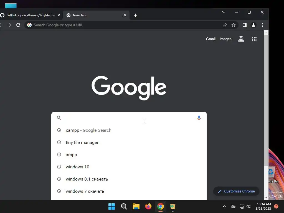Image resolution: width=284 pixels, height=213 pixels.
Task: Show hidden system tray icons
Action: click(x=224, y=206)
